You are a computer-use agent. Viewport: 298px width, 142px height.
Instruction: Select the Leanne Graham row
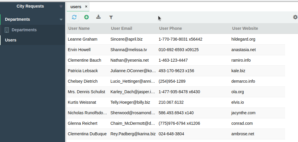coord(83,39)
